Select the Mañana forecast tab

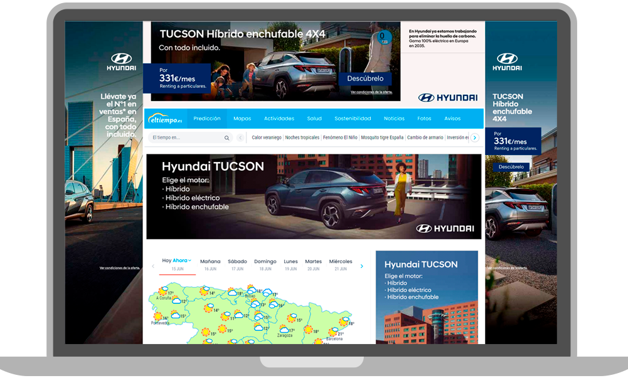[210, 264]
